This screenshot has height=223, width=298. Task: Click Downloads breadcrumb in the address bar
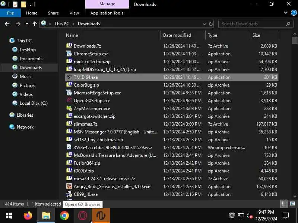click(x=89, y=24)
